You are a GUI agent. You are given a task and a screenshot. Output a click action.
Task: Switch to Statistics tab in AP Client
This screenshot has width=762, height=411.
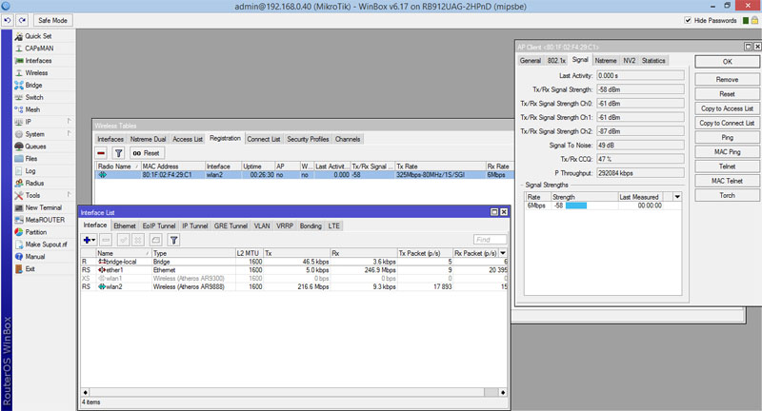[653, 61]
